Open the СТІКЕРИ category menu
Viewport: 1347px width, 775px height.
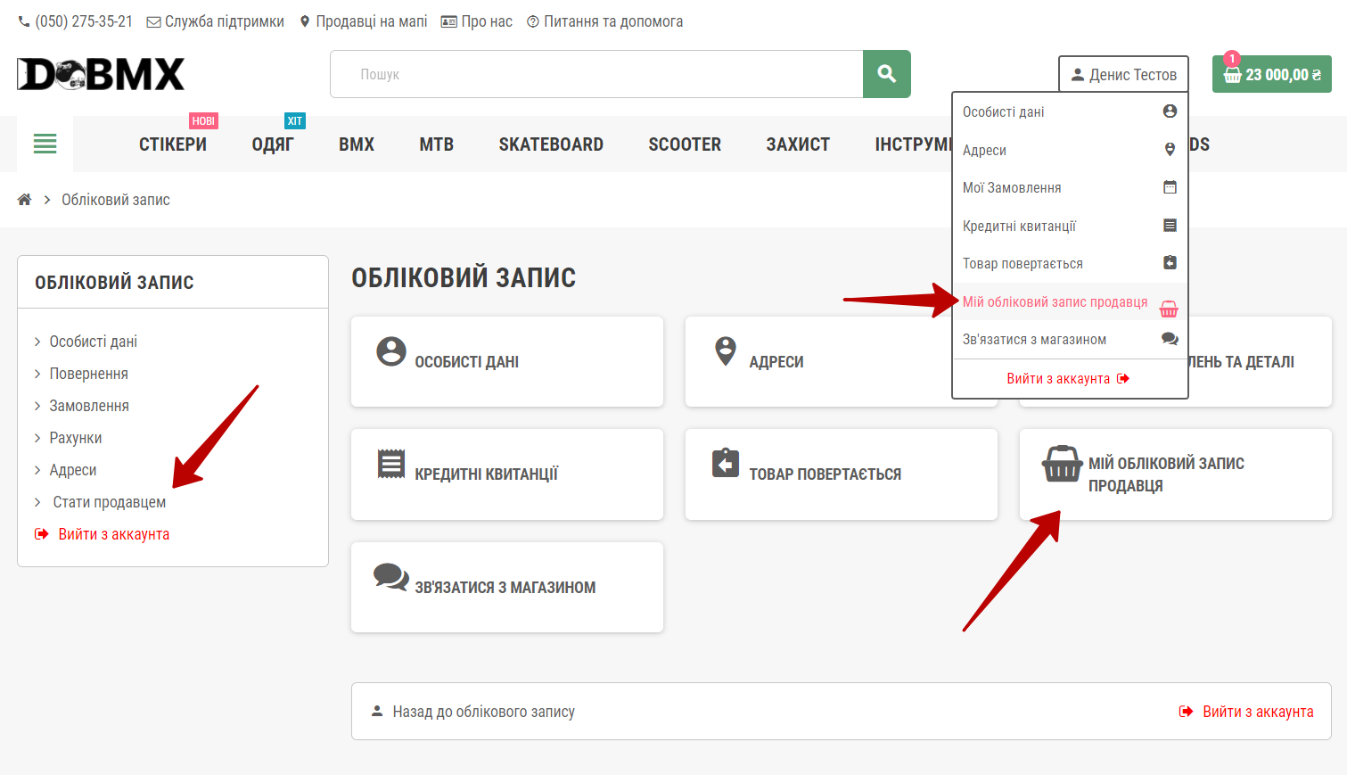173,144
